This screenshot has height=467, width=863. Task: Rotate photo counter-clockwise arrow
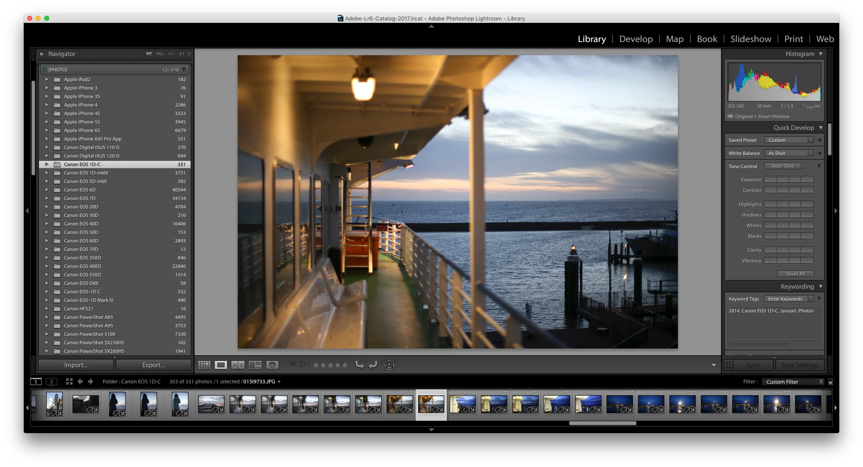[x=360, y=365]
